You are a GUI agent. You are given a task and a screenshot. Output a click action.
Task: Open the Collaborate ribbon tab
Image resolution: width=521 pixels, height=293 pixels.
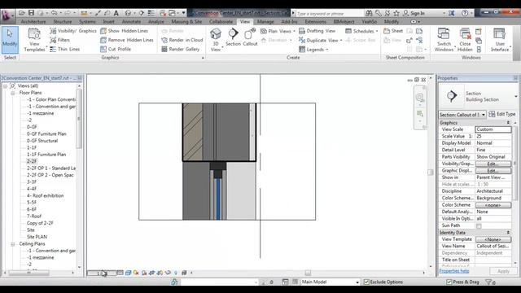(x=221, y=22)
